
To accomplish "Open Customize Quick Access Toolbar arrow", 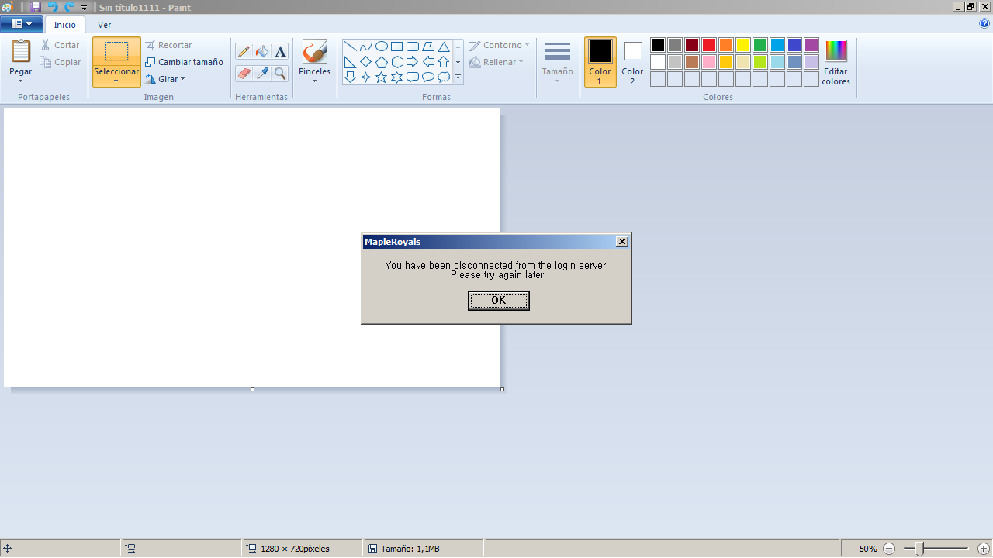I will click(84, 7).
